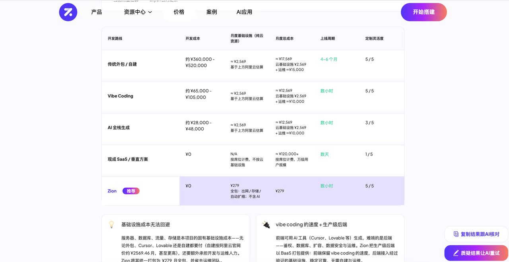The height and width of the screenshot is (262, 509).
Task: Open the 产品 menu item
Action: pos(97,12)
